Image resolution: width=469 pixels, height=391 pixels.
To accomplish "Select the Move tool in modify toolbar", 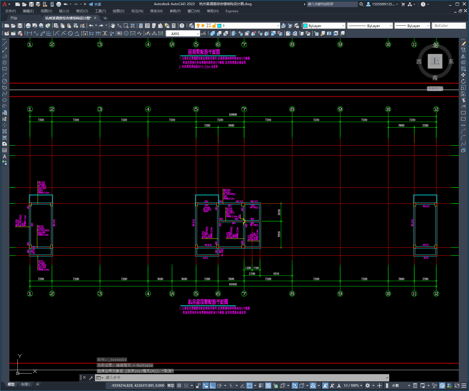I will (463, 75).
